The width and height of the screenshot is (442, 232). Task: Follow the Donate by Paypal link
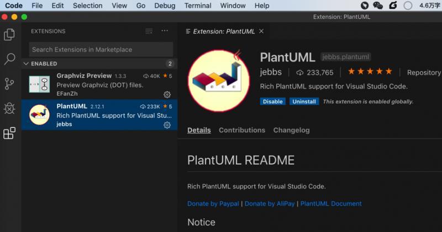213,203
